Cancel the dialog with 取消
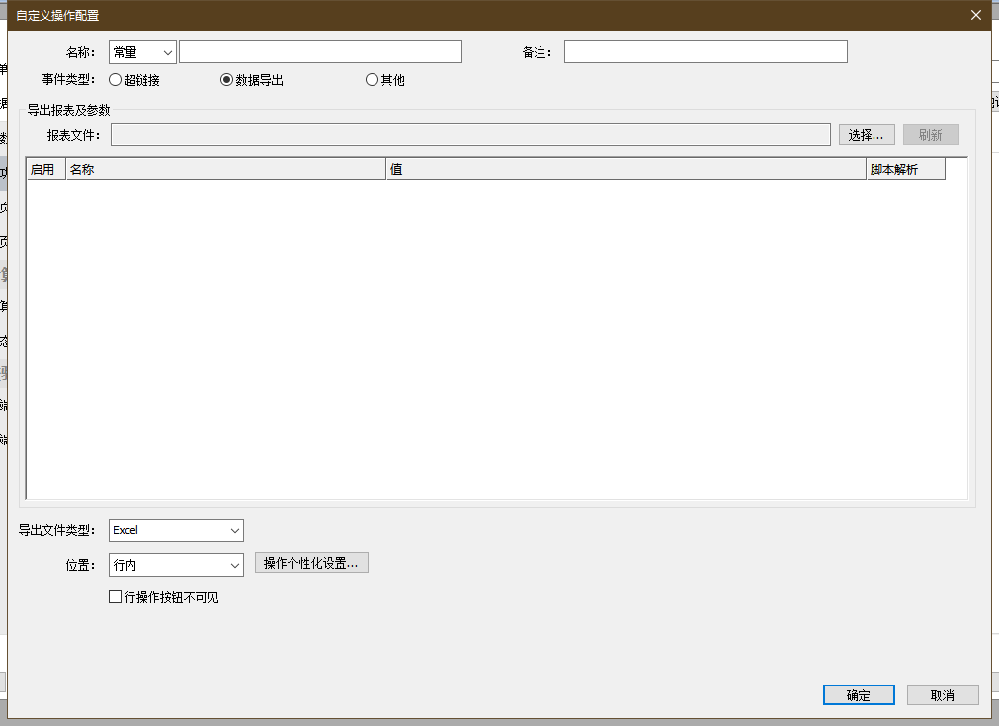Screen dimensions: 999x726 pos(943,695)
